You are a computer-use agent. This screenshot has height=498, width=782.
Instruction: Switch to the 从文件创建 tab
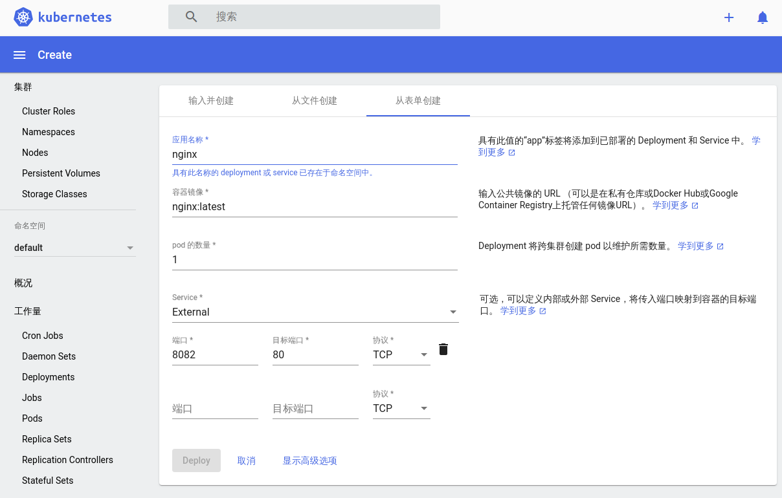[315, 101]
